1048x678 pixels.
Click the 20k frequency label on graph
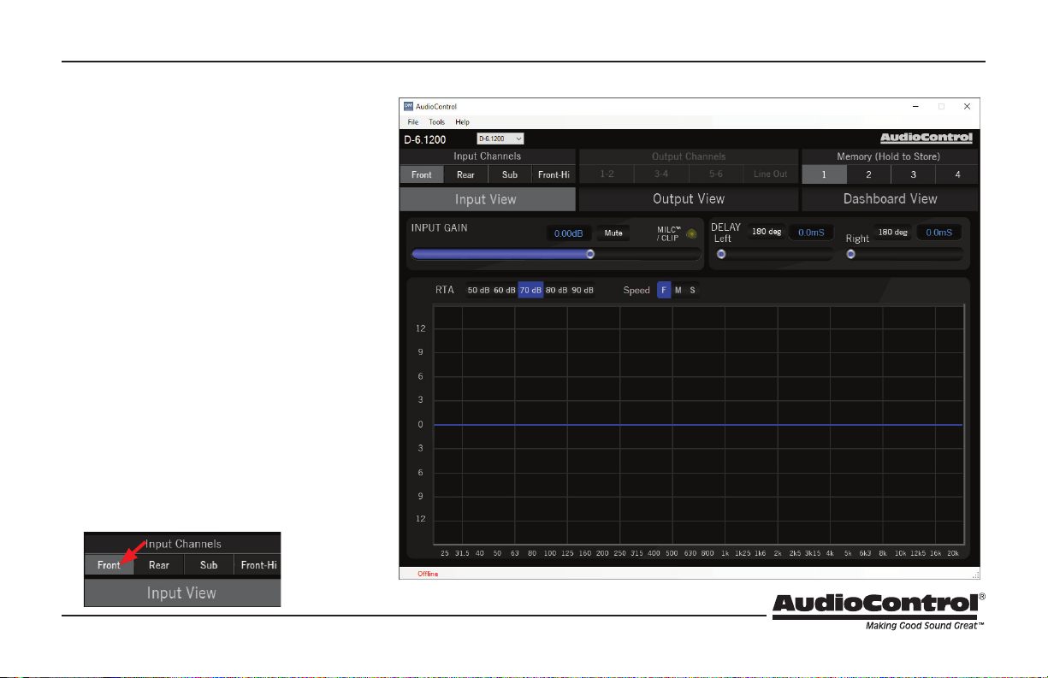coord(953,553)
